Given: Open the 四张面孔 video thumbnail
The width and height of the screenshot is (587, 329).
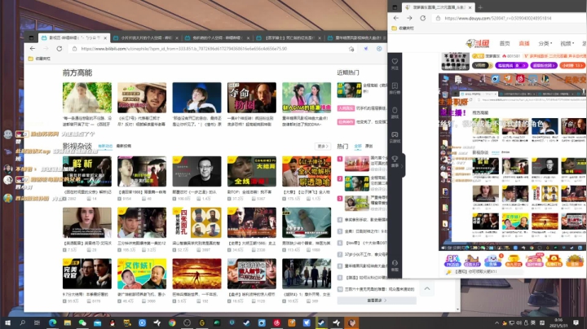Looking at the screenshot, I should point(196,223).
